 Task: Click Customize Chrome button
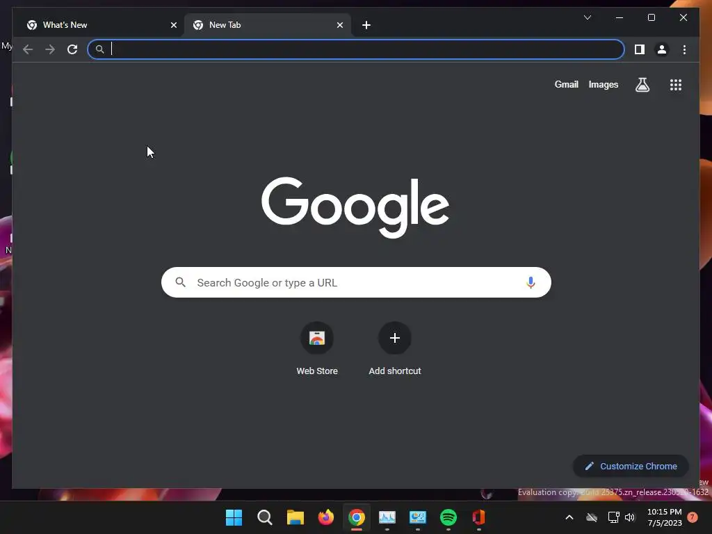pyautogui.click(x=631, y=466)
